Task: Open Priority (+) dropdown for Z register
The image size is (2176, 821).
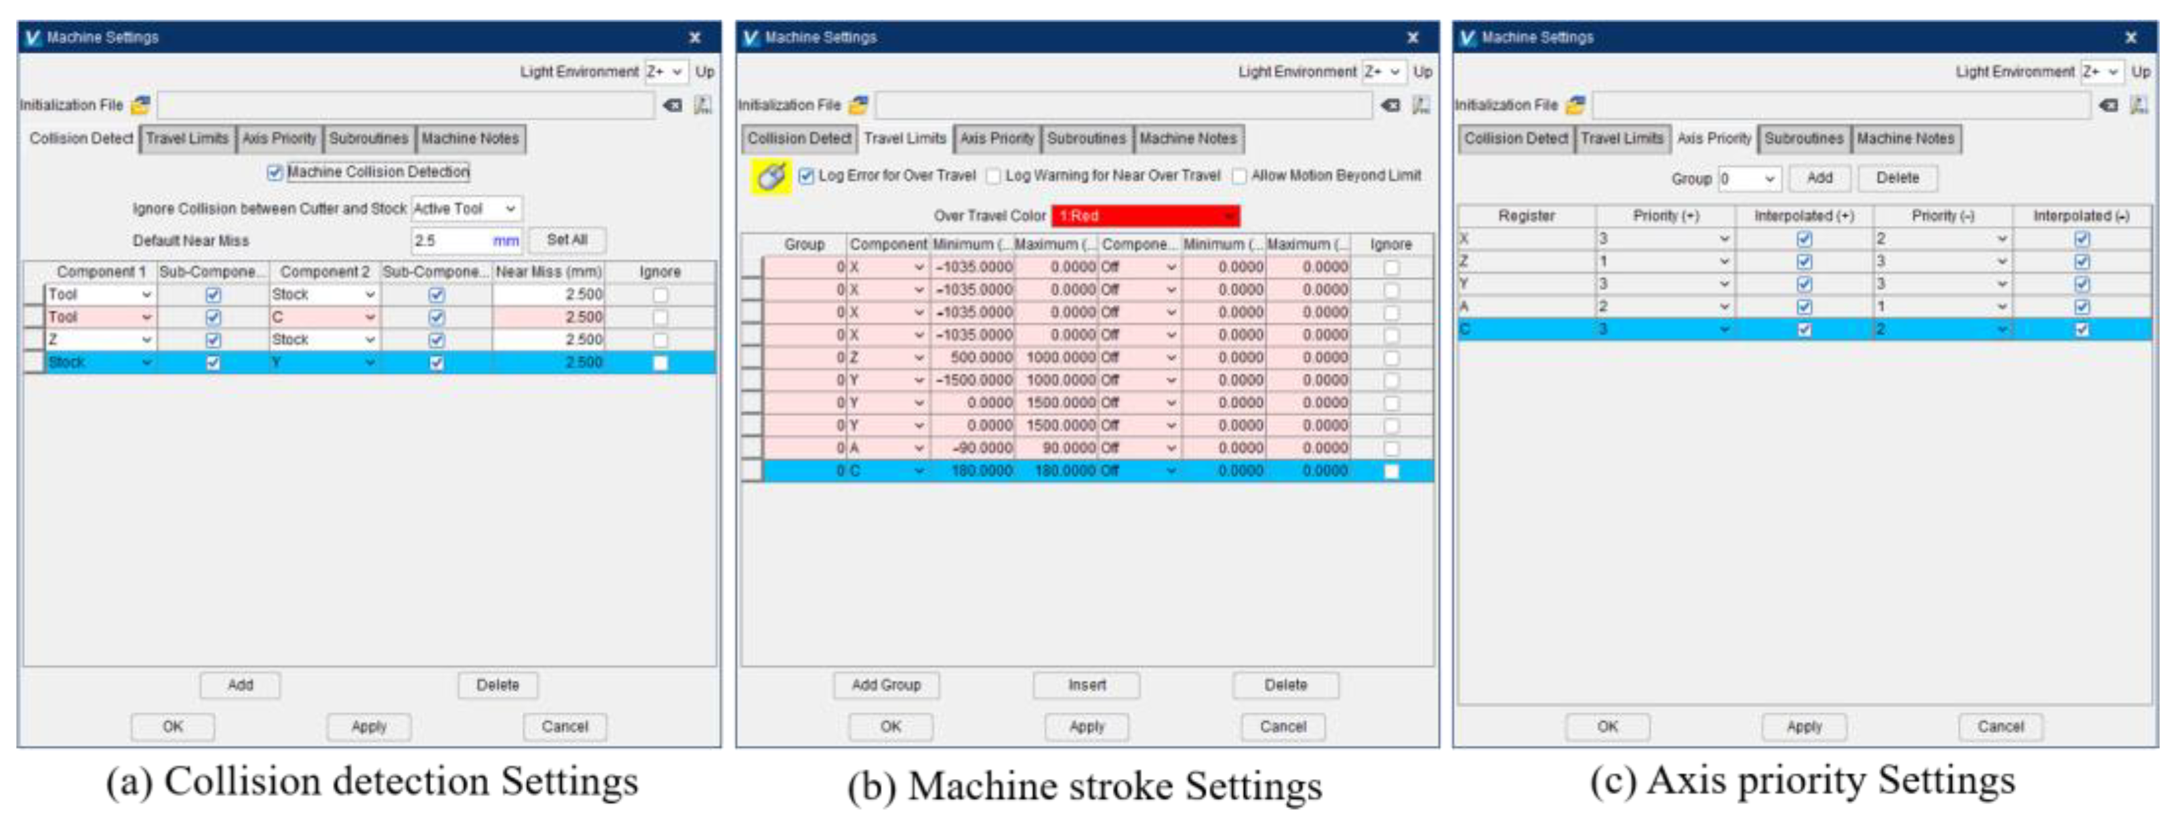Action: click(1663, 262)
